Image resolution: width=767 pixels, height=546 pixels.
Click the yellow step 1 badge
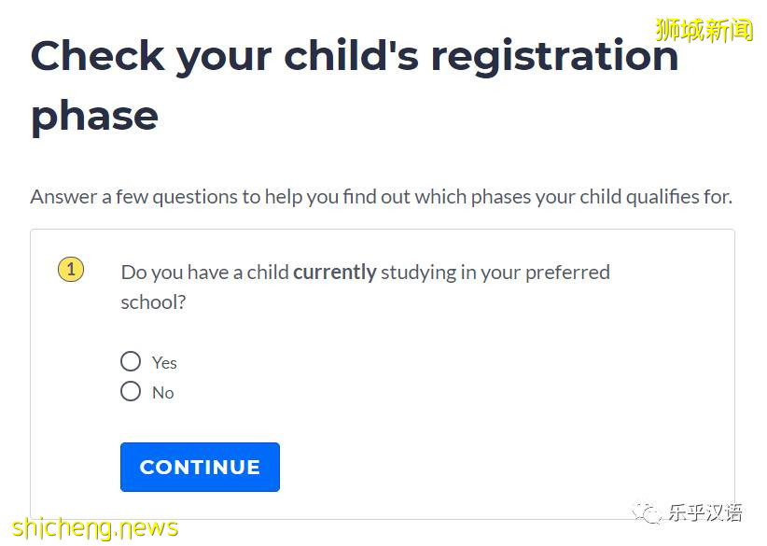pyautogui.click(x=71, y=271)
